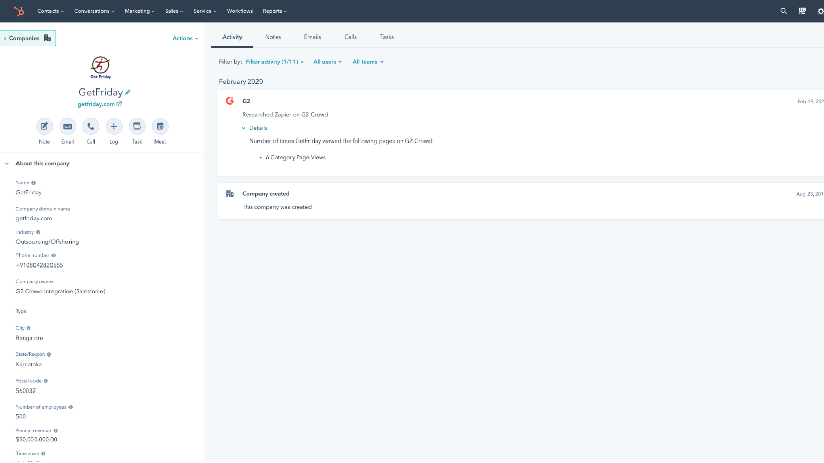Click the Meet calendar icon
The image size is (824, 463).
[160, 127]
